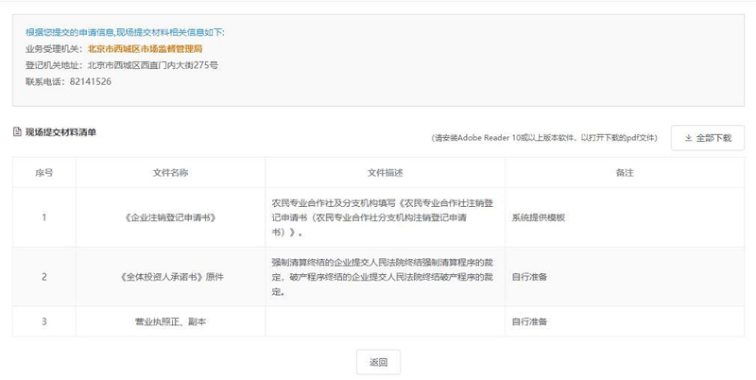Click the document icon beside 现场提交材料清单
This screenshot has width=756, height=380.
17,132
